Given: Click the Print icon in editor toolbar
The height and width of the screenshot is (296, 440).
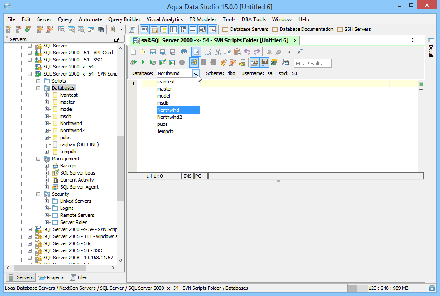Looking at the screenshot, I should point(184,52).
